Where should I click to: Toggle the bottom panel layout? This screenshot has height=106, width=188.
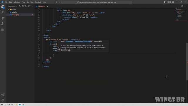coord(168,2)
